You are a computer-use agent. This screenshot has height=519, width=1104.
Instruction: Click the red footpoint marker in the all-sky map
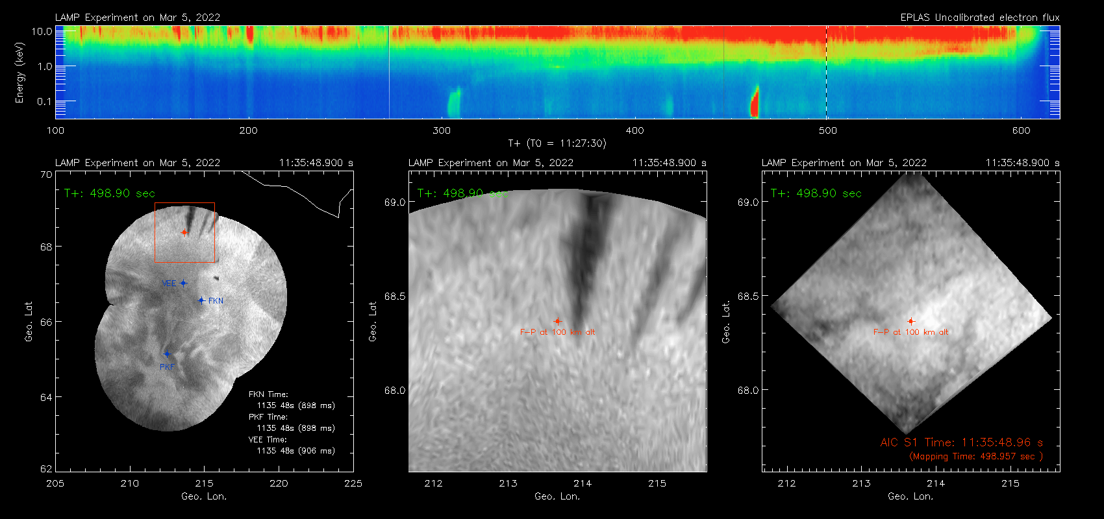[x=184, y=232]
